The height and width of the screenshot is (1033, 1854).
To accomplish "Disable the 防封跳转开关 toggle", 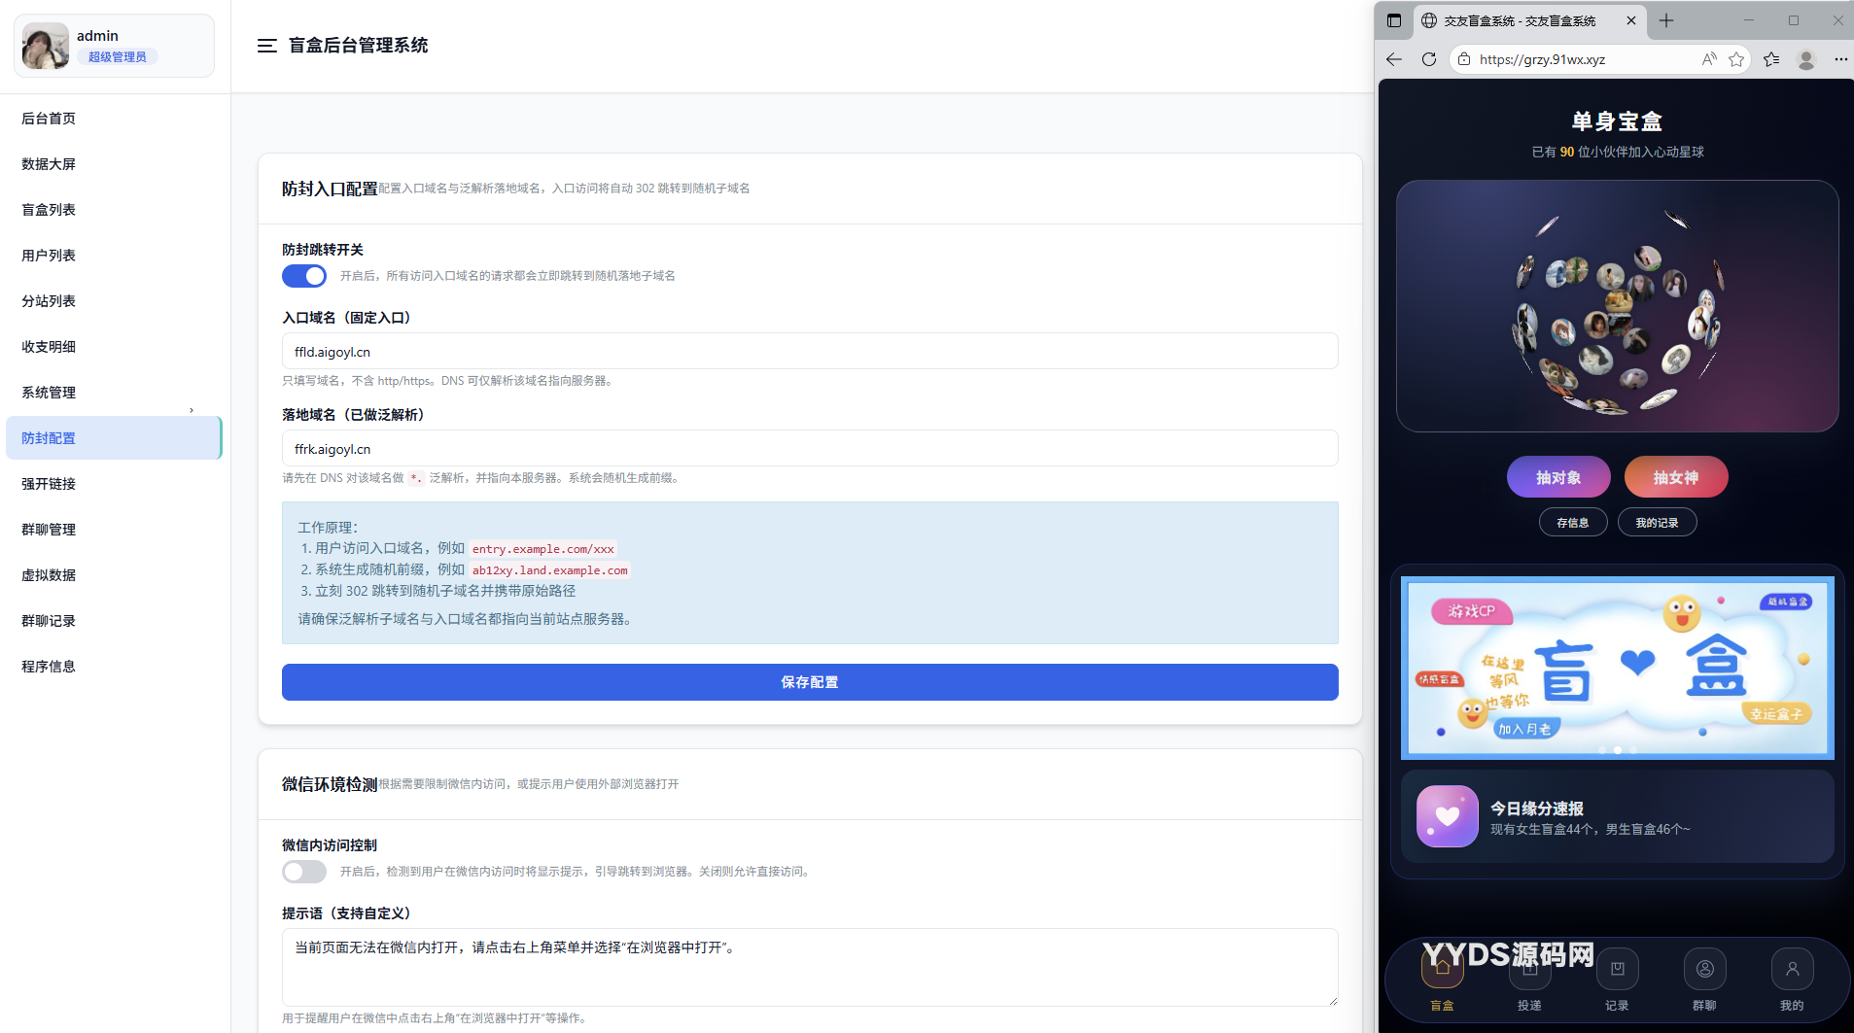I will (304, 276).
